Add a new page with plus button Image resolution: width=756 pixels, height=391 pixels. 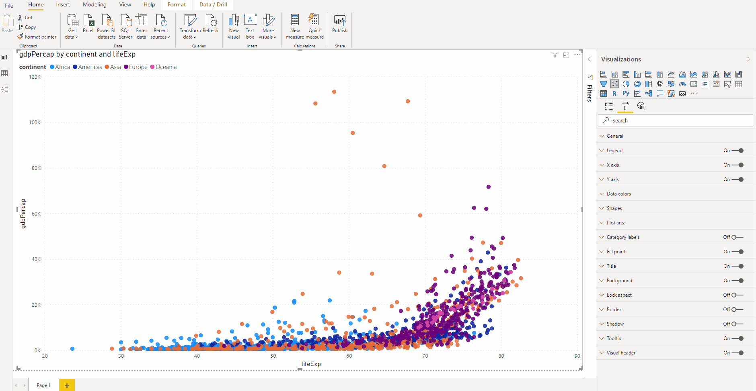pos(67,385)
